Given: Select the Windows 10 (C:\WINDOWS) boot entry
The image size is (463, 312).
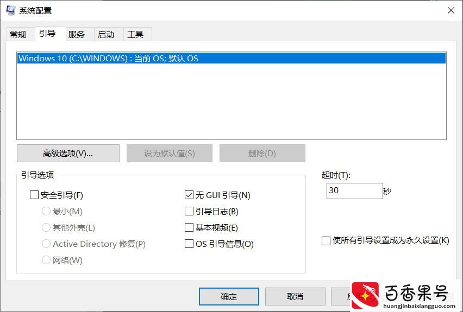Looking at the screenshot, I should point(231,58).
